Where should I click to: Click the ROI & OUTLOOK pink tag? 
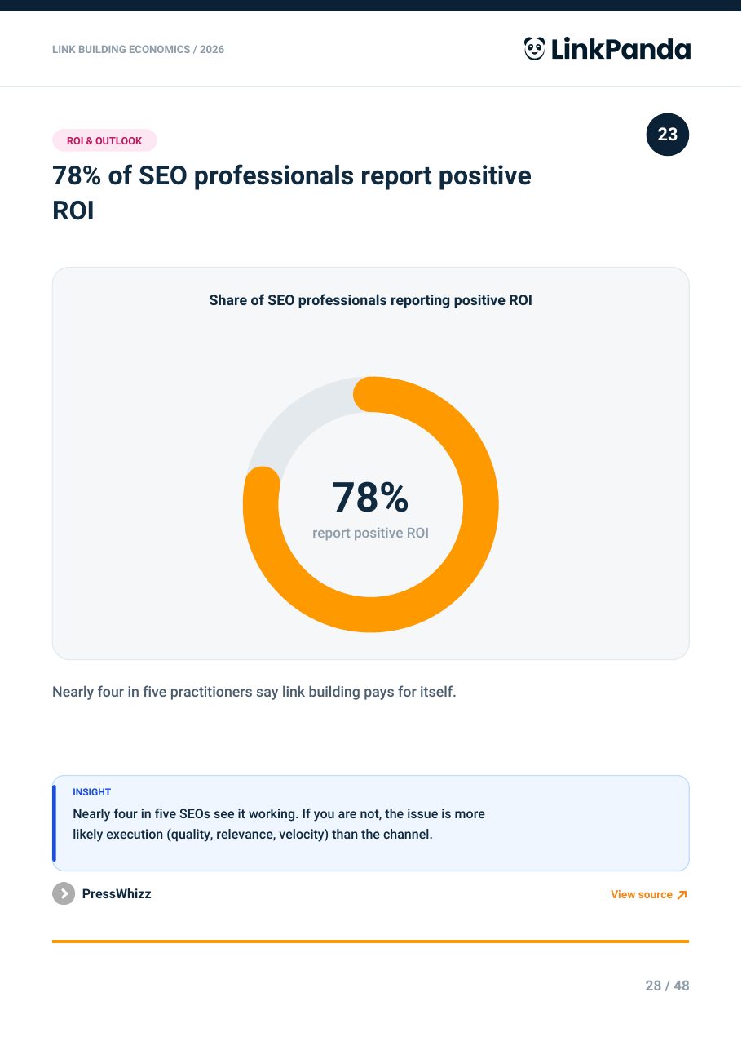104,140
